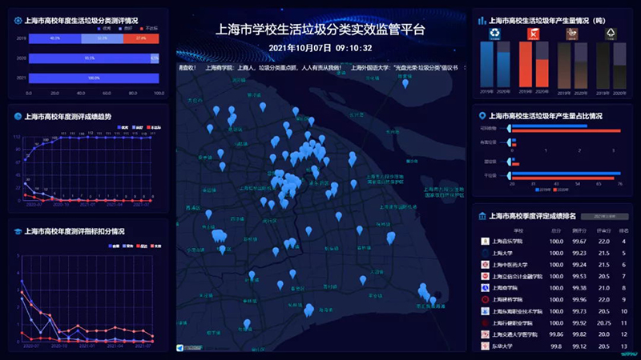Click the red hazardous waste category icon
The height and width of the screenshot is (360, 641).
[x=533, y=34]
